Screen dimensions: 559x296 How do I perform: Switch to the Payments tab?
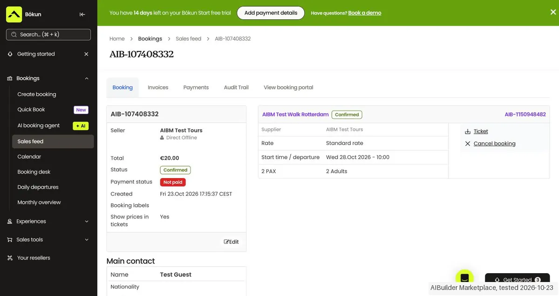pyautogui.click(x=196, y=88)
